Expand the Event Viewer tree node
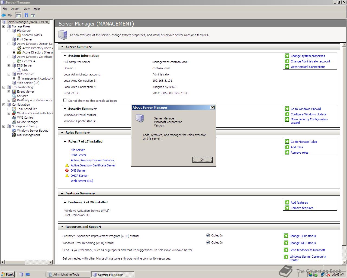The width and height of the screenshot is (347, 278). tap(9, 91)
